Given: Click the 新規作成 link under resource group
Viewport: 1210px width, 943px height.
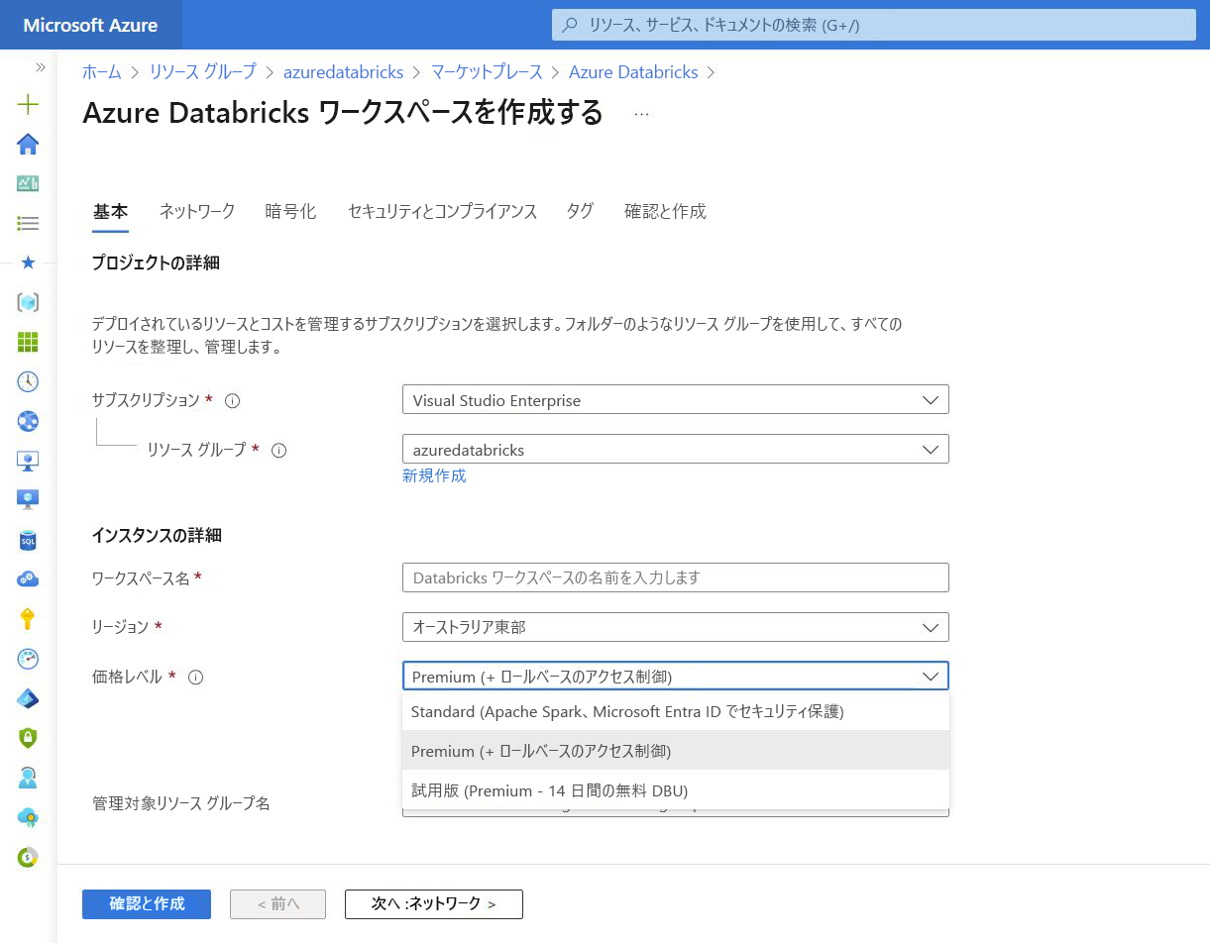Looking at the screenshot, I should click(x=433, y=475).
